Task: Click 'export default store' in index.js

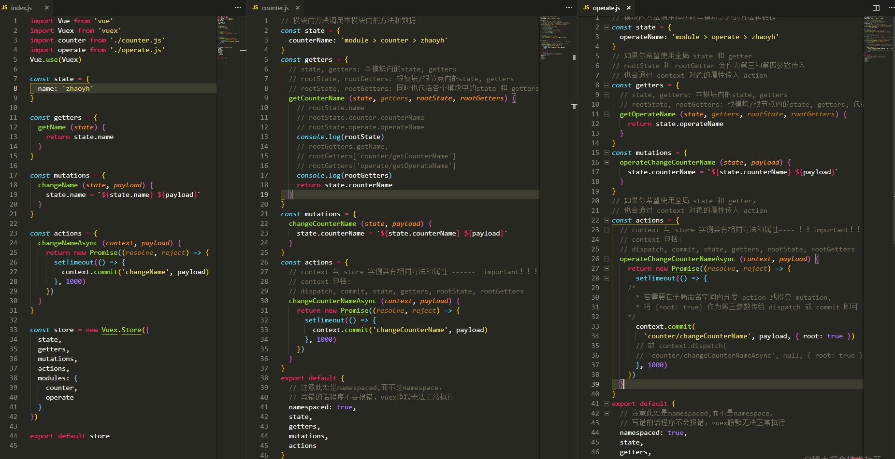Action: click(x=70, y=436)
